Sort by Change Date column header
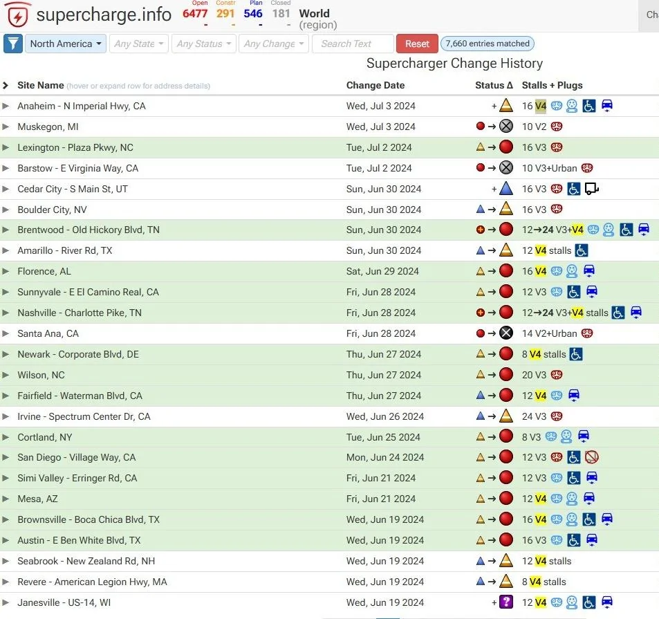Screen dimensions: 659x619 pos(375,85)
